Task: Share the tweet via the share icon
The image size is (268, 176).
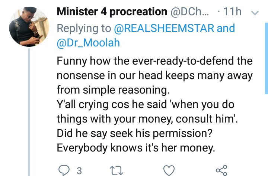Action: coord(221,170)
